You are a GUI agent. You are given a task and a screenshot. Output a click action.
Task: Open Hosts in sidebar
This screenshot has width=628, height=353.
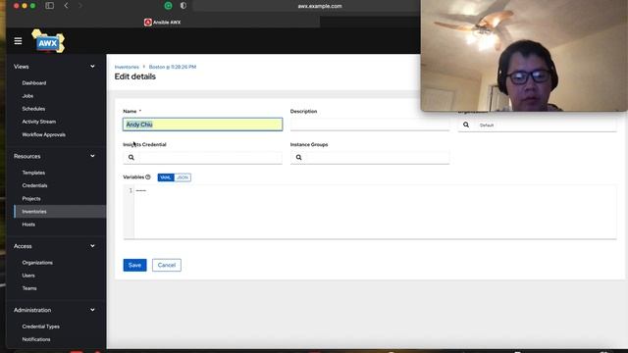(x=28, y=225)
